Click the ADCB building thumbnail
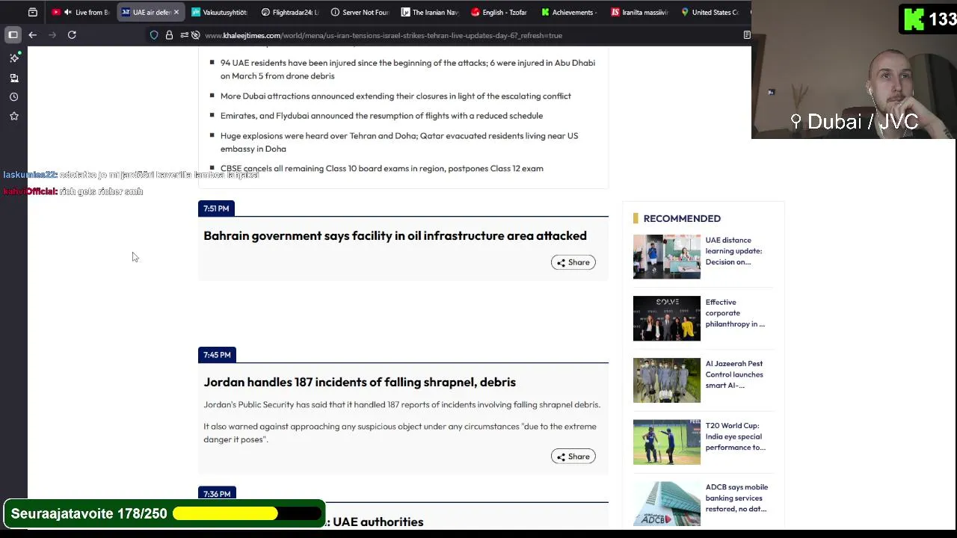This screenshot has width=957, height=538. 667,504
